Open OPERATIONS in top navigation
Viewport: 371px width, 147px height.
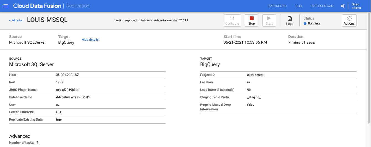[x=277, y=6]
